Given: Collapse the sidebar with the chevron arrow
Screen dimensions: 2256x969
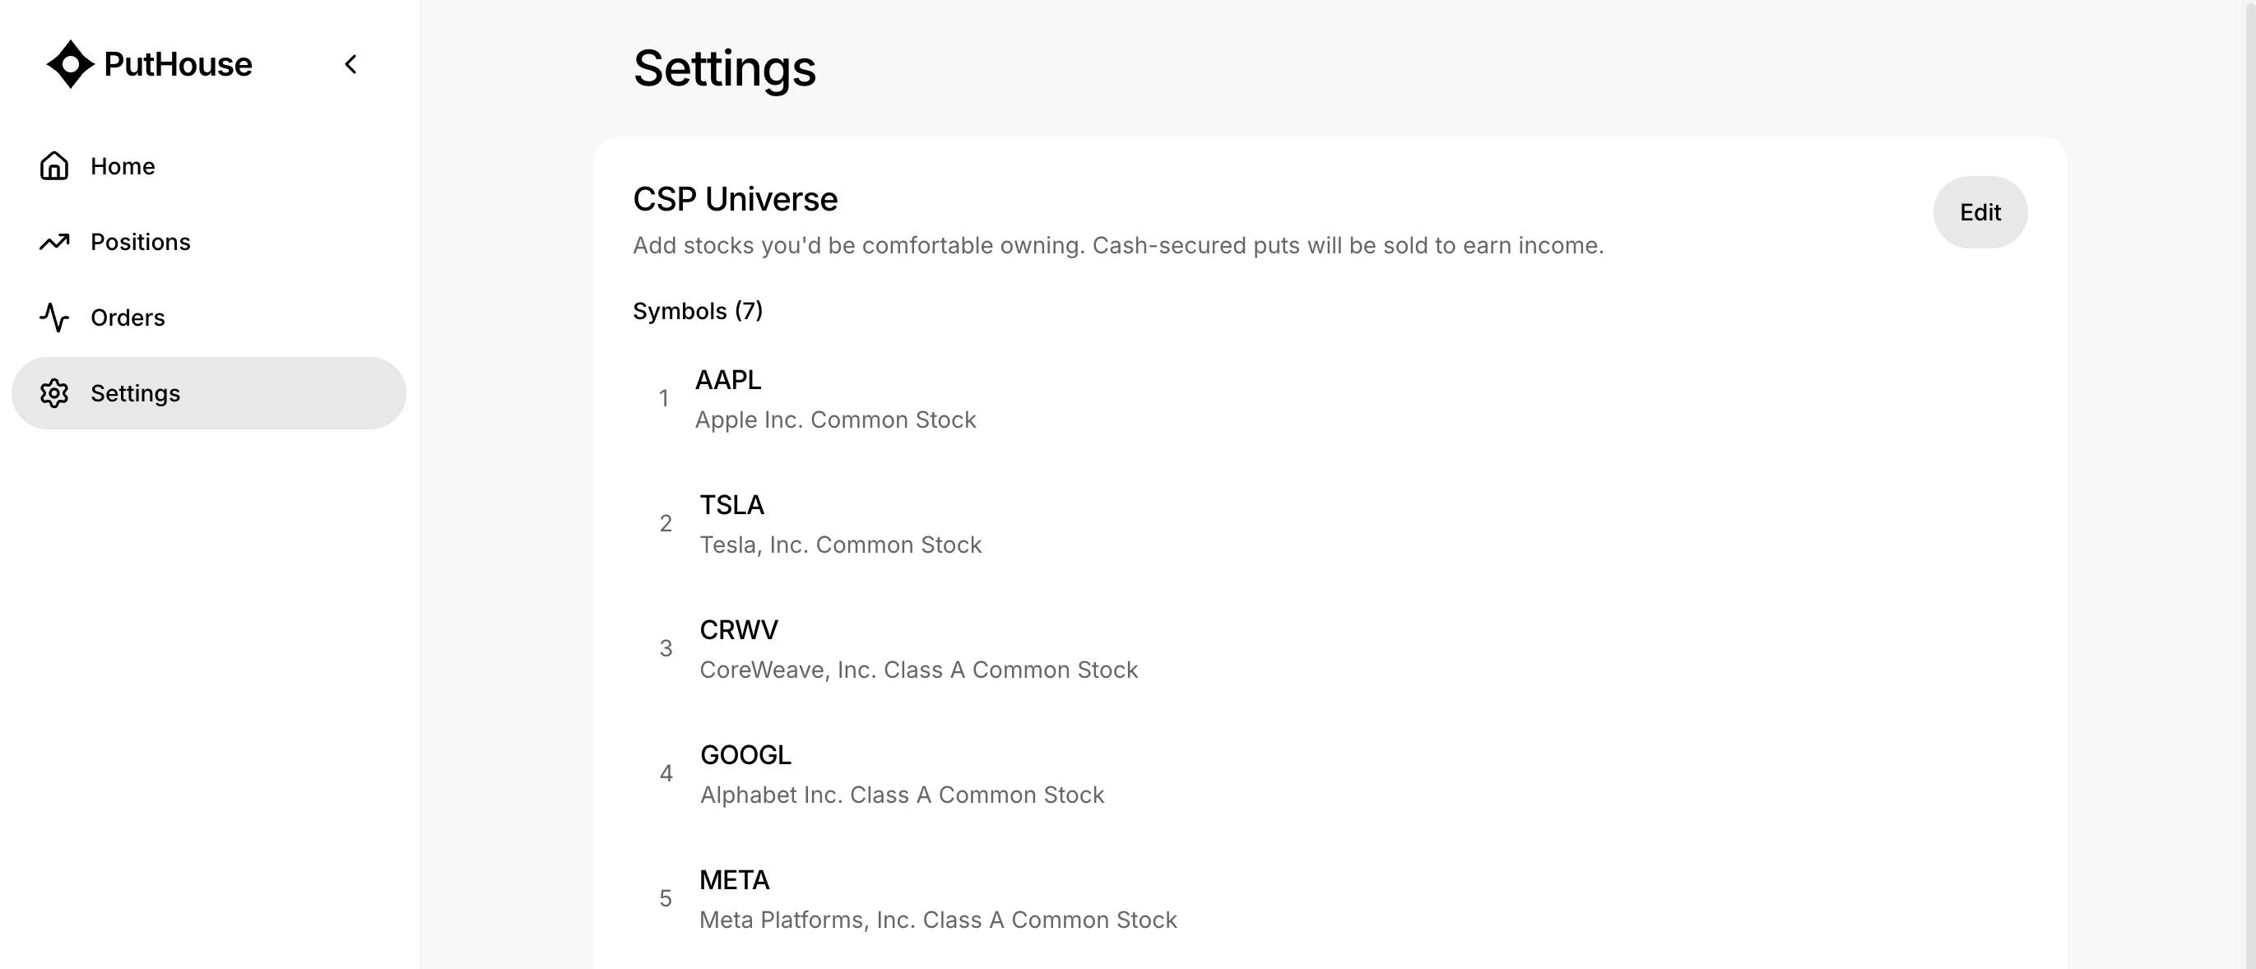Looking at the screenshot, I should pyautogui.click(x=350, y=64).
